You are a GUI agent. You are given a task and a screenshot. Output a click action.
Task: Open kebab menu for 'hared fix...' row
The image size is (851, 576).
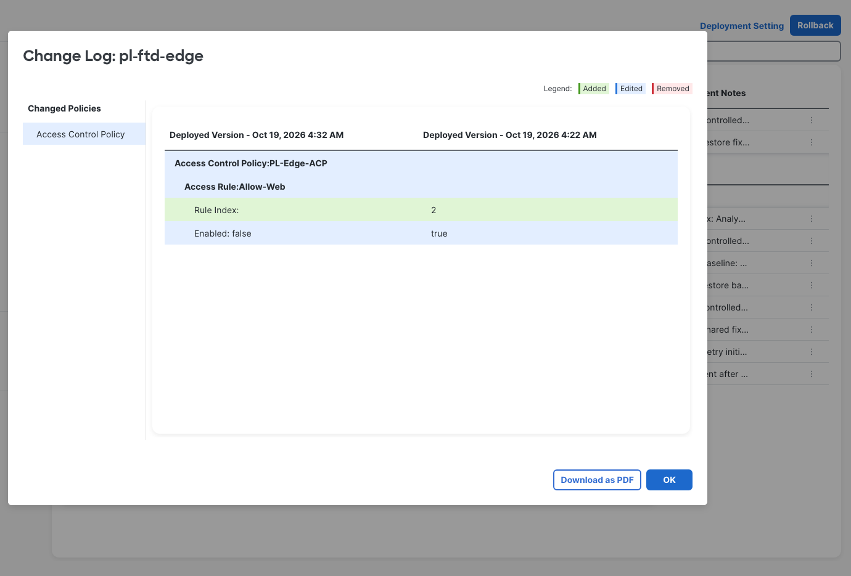tap(812, 330)
